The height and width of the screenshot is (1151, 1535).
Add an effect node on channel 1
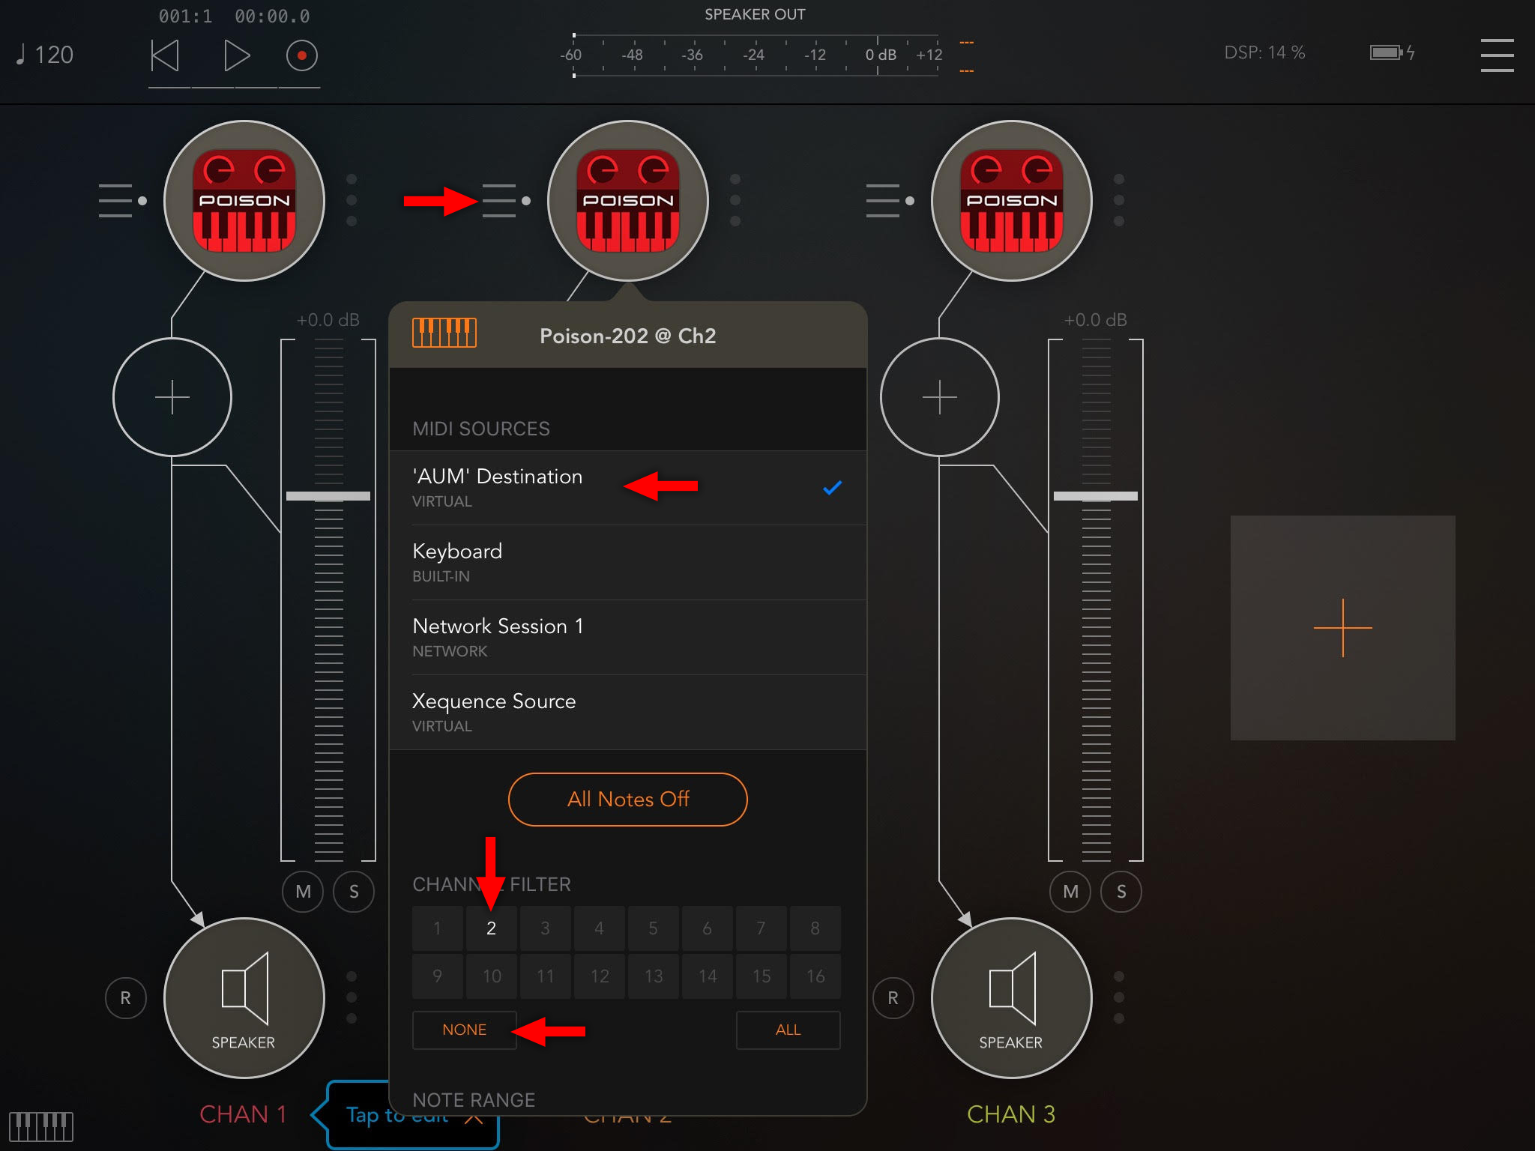tap(172, 397)
